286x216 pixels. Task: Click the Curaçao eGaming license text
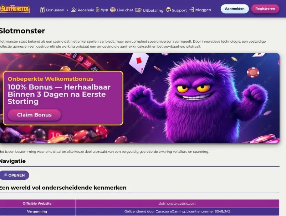pyautogui.click(x=177, y=211)
